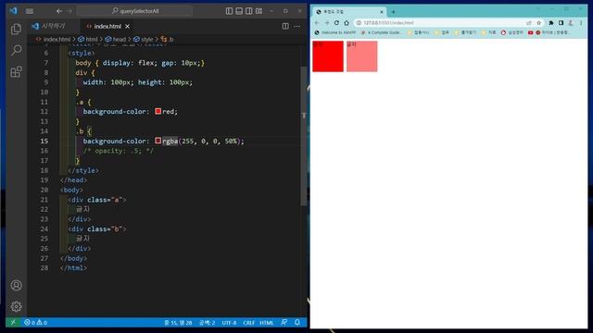Image resolution: width=593 pixels, height=333 pixels.
Task: Click the rgba text on line 15
Action: click(x=170, y=141)
